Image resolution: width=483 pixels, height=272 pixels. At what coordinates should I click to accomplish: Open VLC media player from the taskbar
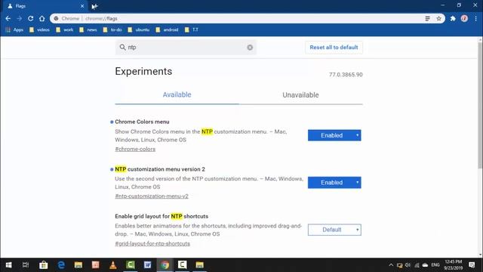tap(113, 265)
